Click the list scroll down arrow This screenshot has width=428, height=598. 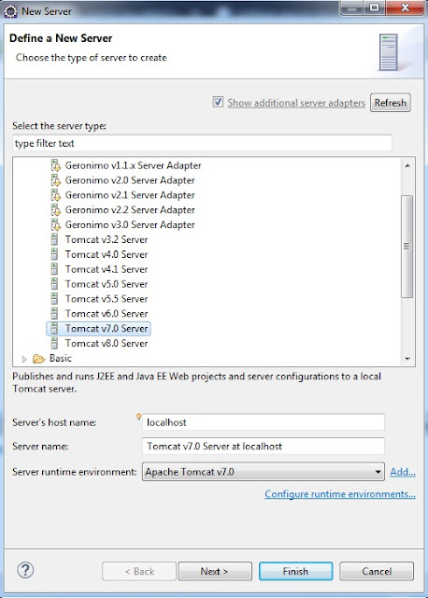pos(407,359)
